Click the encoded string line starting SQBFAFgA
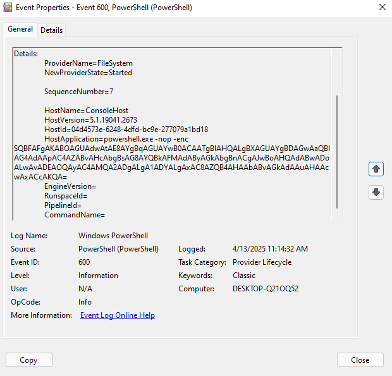 pyautogui.click(x=172, y=149)
